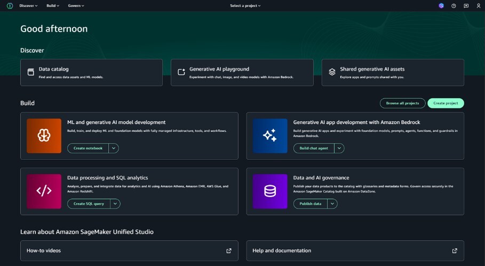This screenshot has height=266, width=485.
Task: Click the help question mark icon
Action: click(454, 5)
